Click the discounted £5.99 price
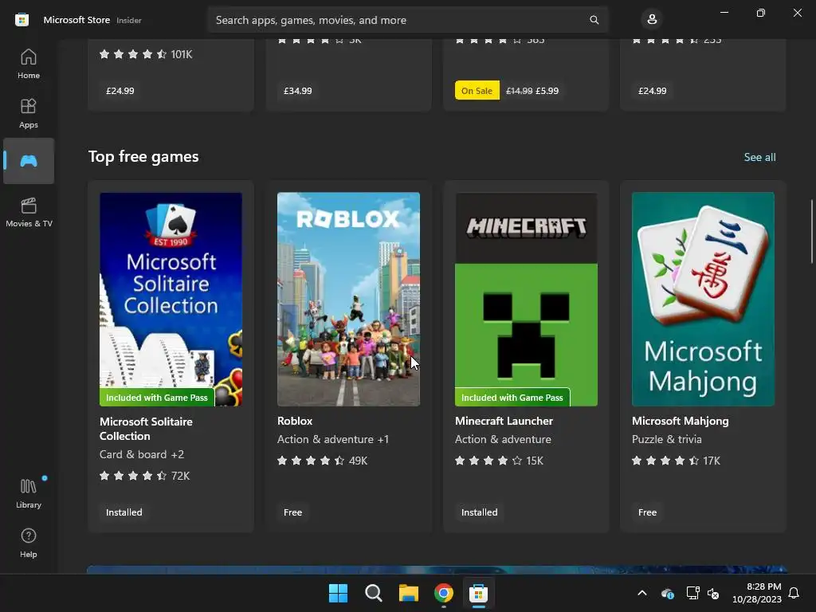 pos(547,91)
